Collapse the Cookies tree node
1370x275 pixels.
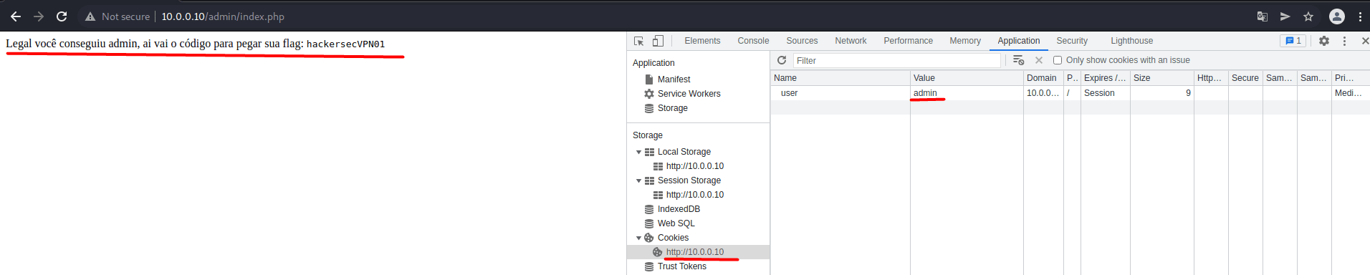point(638,238)
